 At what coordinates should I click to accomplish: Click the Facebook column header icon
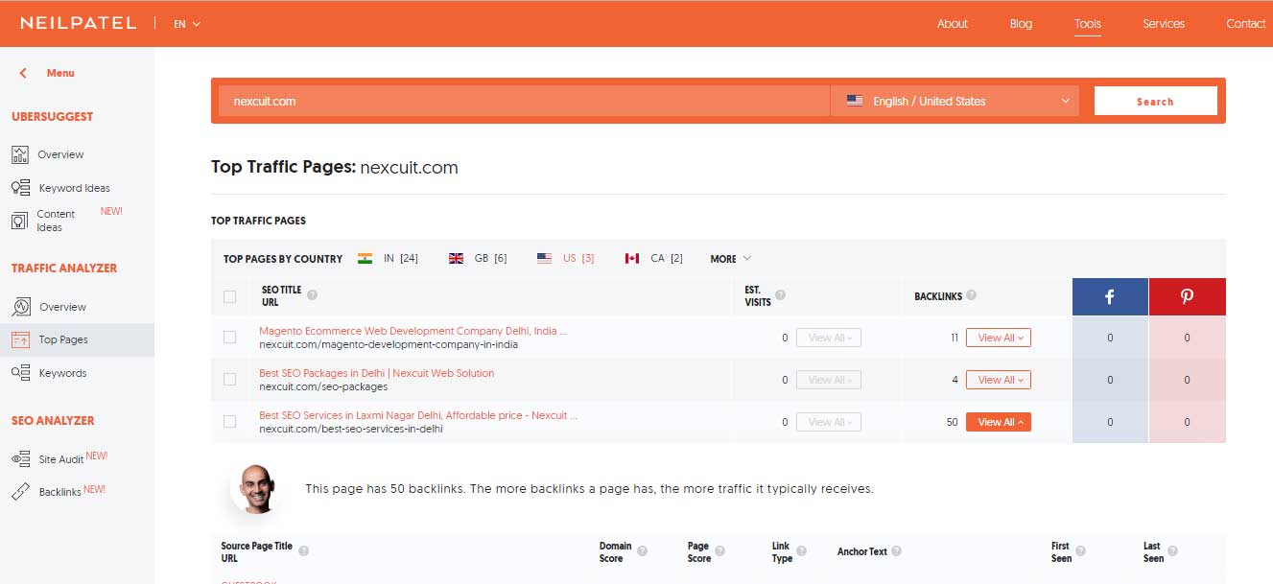(x=1110, y=296)
